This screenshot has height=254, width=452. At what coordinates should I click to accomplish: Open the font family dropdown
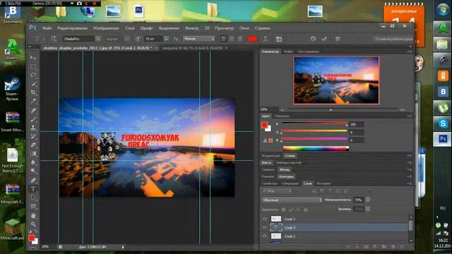click(98, 39)
